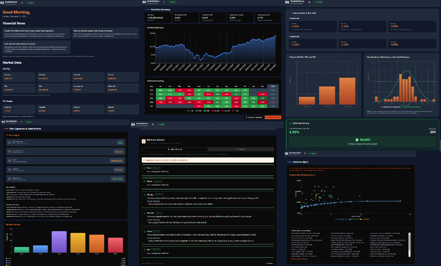Click the scrollbar in the Yield Analysis bond list
441x266 pixels.
(x=409, y=244)
